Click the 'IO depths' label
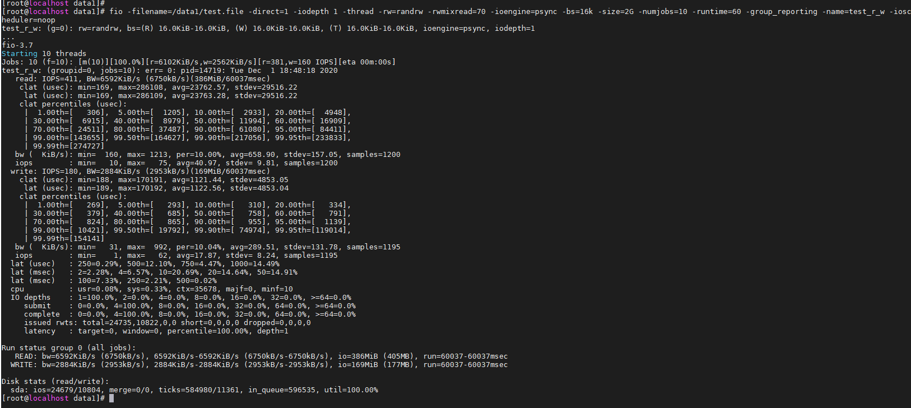This screenshot has width=911, height=408. (x=30, y=298)
